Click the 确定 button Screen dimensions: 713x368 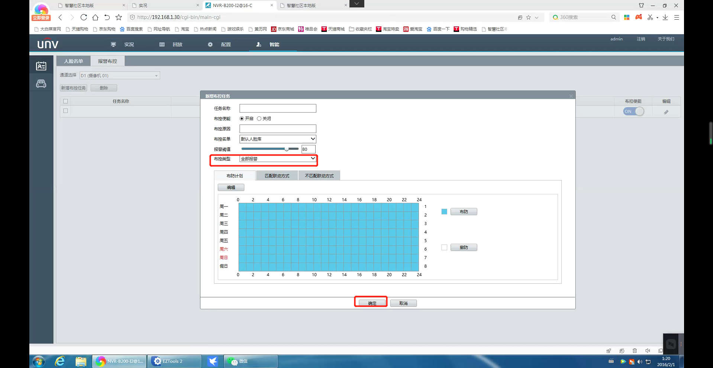(x=372, y=303)
